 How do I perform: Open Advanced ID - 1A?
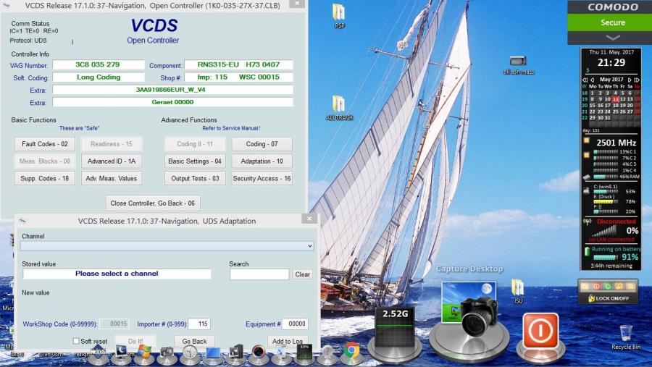click(112, 161)
